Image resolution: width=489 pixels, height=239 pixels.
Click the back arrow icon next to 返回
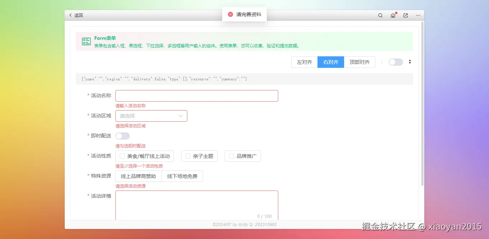[70, 15]
